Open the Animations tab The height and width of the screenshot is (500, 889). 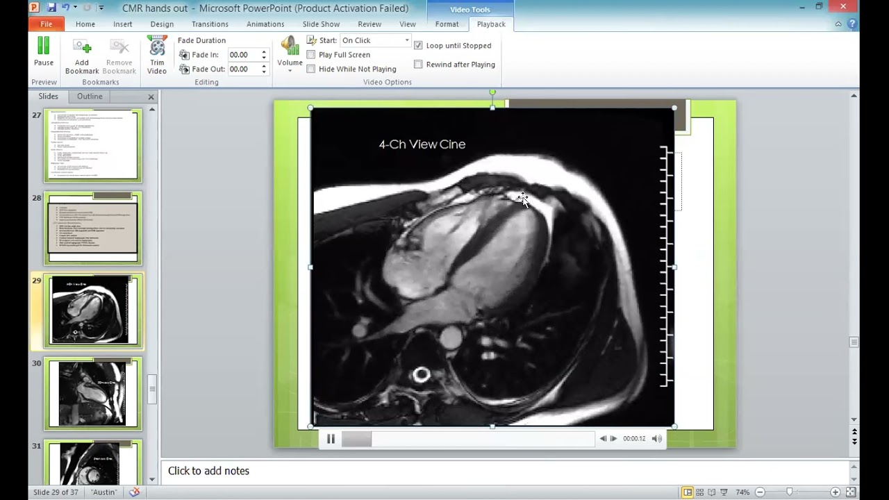(265, 24)
